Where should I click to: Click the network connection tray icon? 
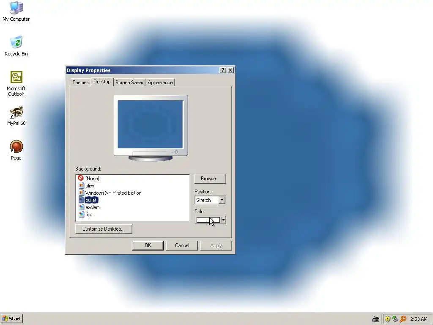click(395, 319)
